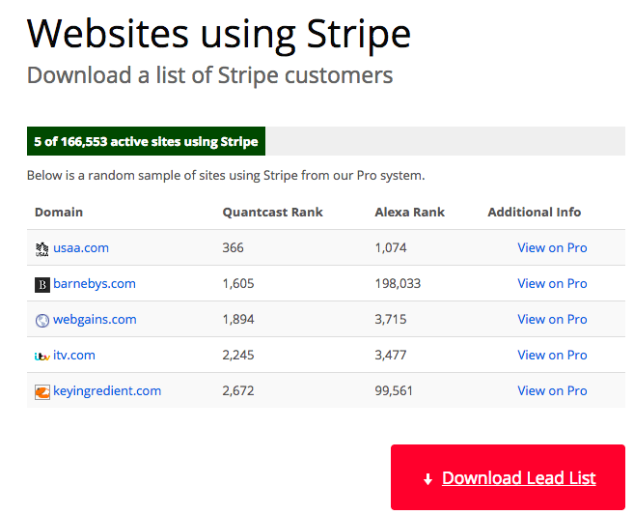Screen dimensions: 634x515
Task: View barnebys.com on Pro
Action: (x=552, y=283)
